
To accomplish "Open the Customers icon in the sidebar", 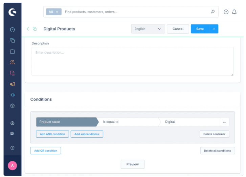I will click(13, 62).
